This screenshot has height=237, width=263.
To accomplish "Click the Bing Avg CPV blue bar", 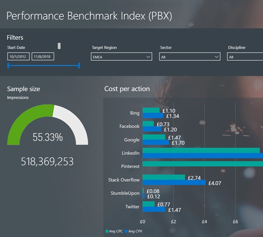I will tap(153, 115).
